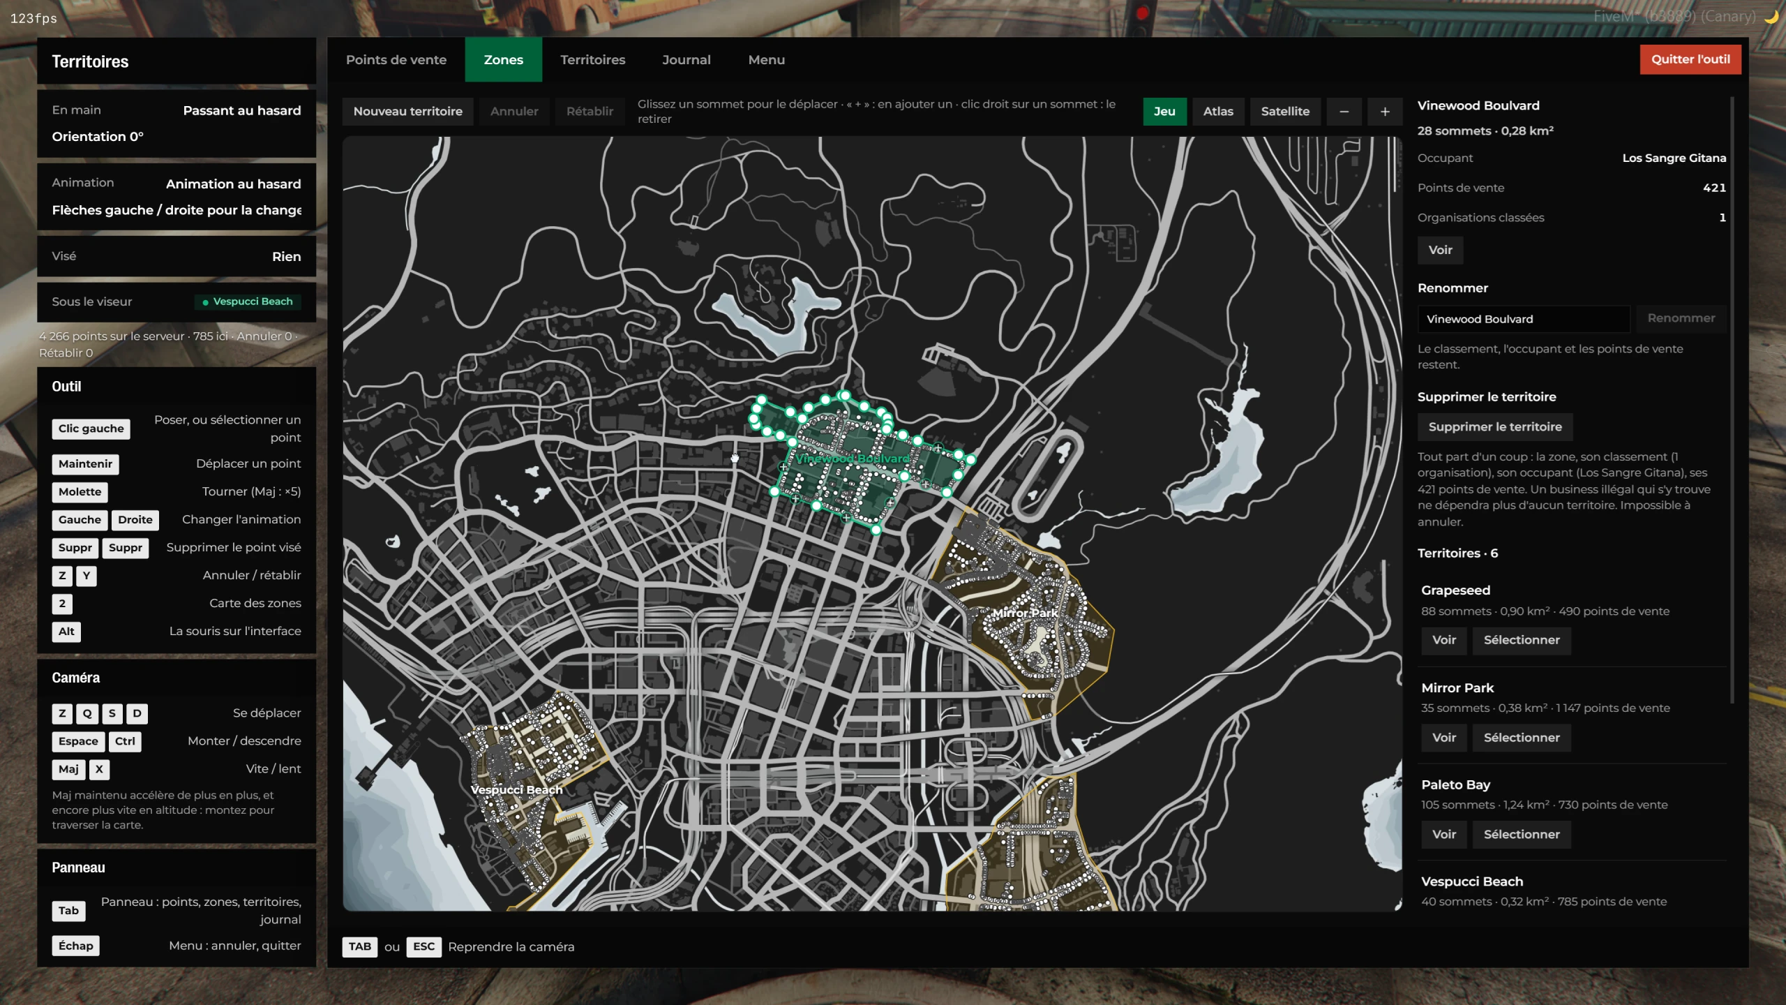Click Voir for Grapeseed territory

(x=1444, y=640)
